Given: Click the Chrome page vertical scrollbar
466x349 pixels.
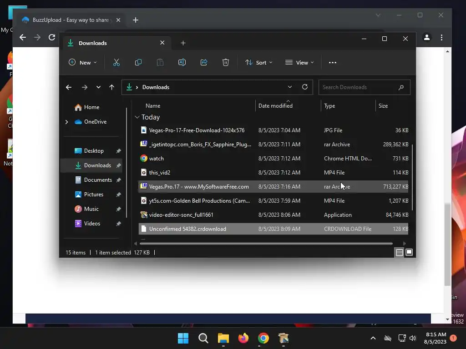Looking at the screenshot, I should 448,245.
